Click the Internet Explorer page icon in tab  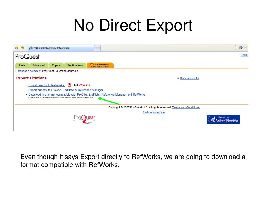30,48
